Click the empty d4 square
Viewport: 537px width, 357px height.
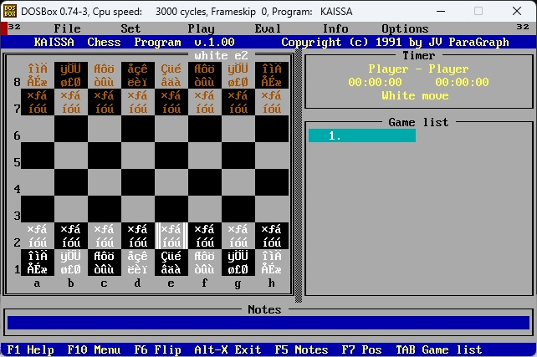coord(138,182)
